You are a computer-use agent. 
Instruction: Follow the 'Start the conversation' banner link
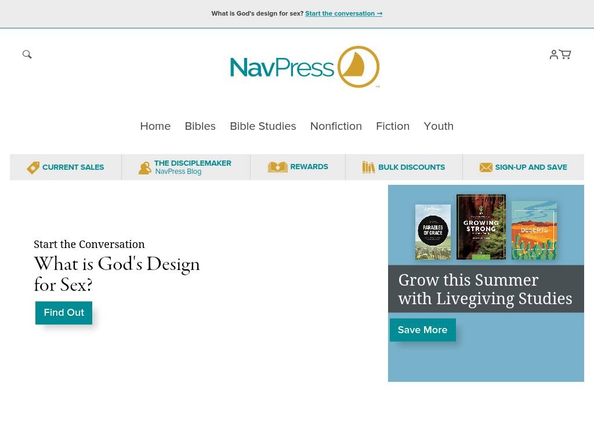(343, 14)
